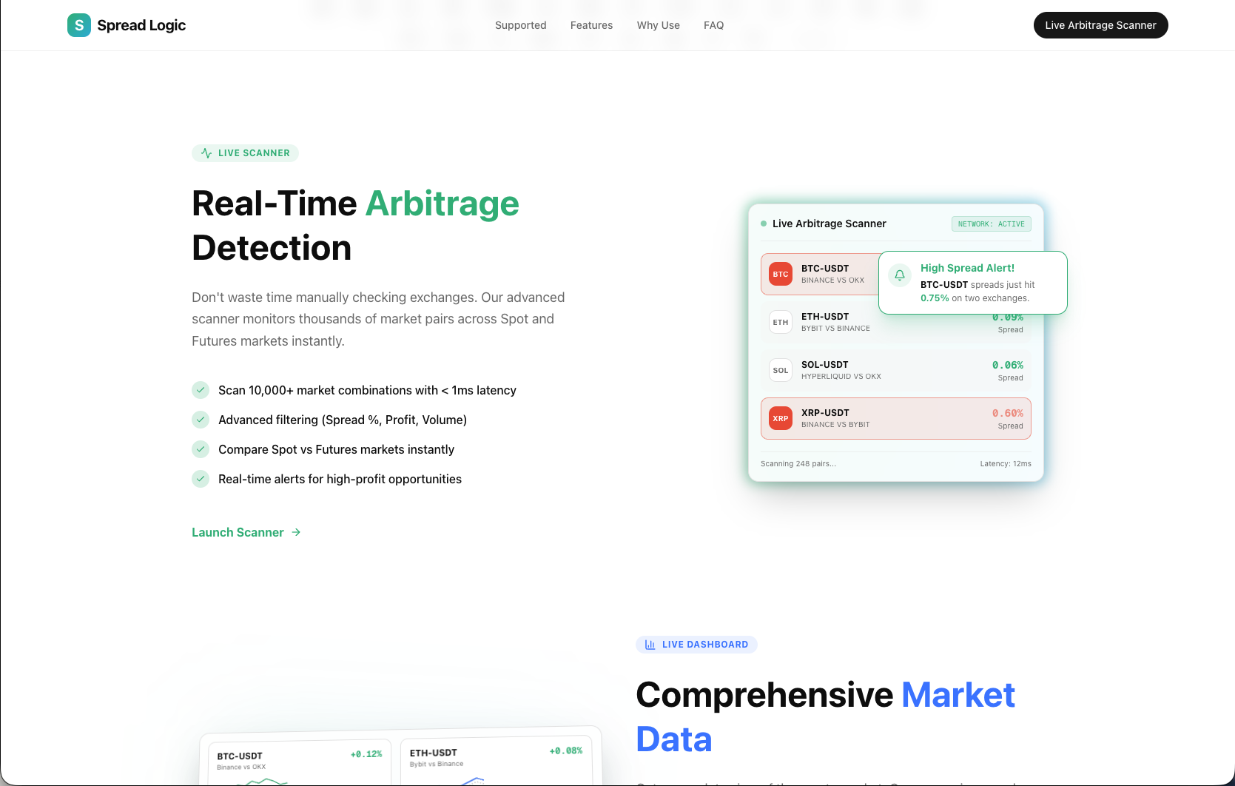Select Features in the navigation bar

tap(591, 25)
